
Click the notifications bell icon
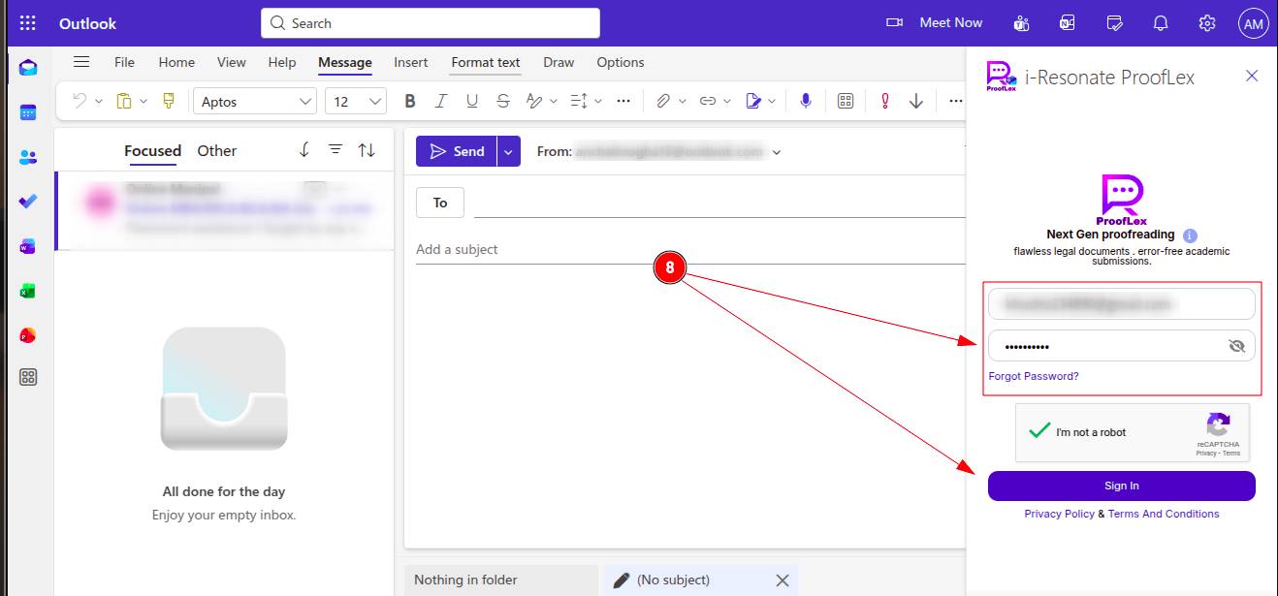[x=1161, y=23]
